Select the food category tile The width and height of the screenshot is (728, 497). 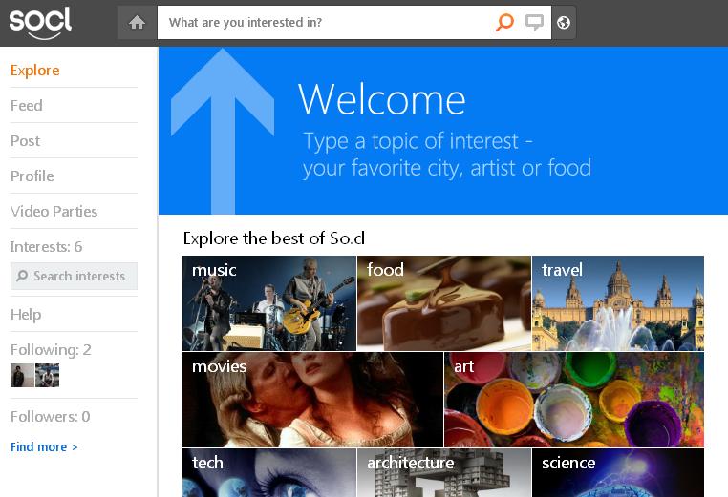tap(444, 303)
